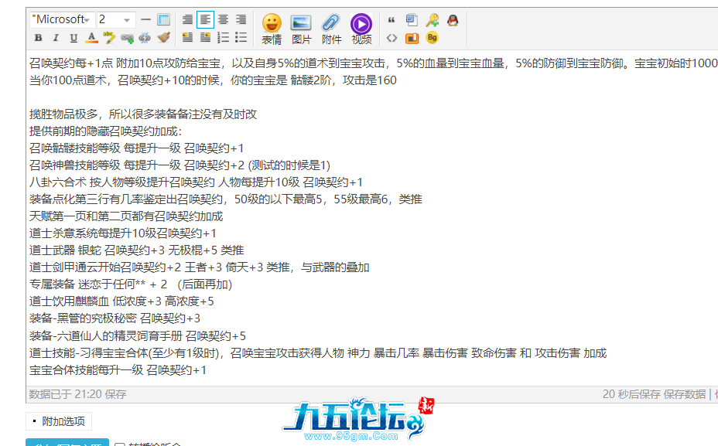Insert a horizontal line
Image resolution: width=718 pixels, height=446 pixels.
click(x=144, y=18)
